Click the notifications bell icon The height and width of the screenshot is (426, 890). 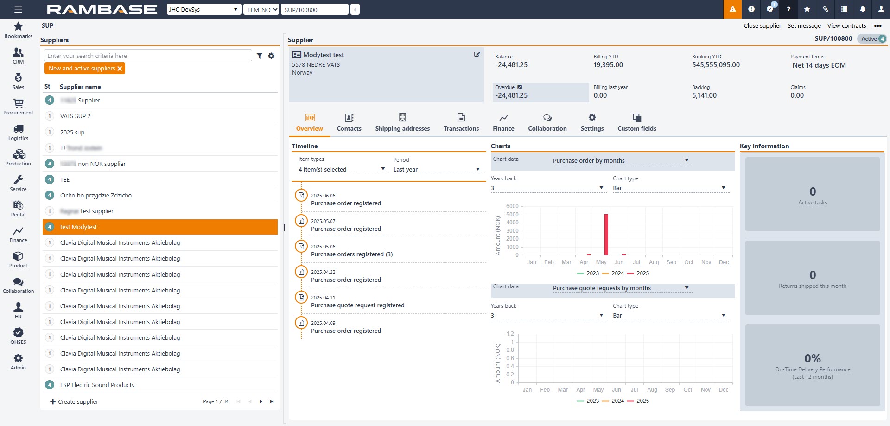coord(862,9)
